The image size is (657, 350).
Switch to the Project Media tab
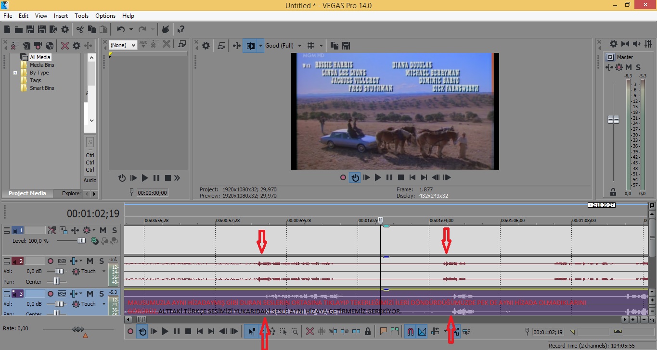tap(27, 193)
